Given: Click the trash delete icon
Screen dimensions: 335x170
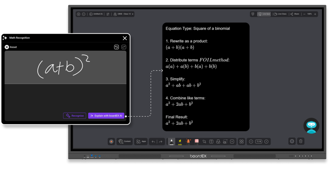Looking at the screenshot, I should [x=301, y=141].
